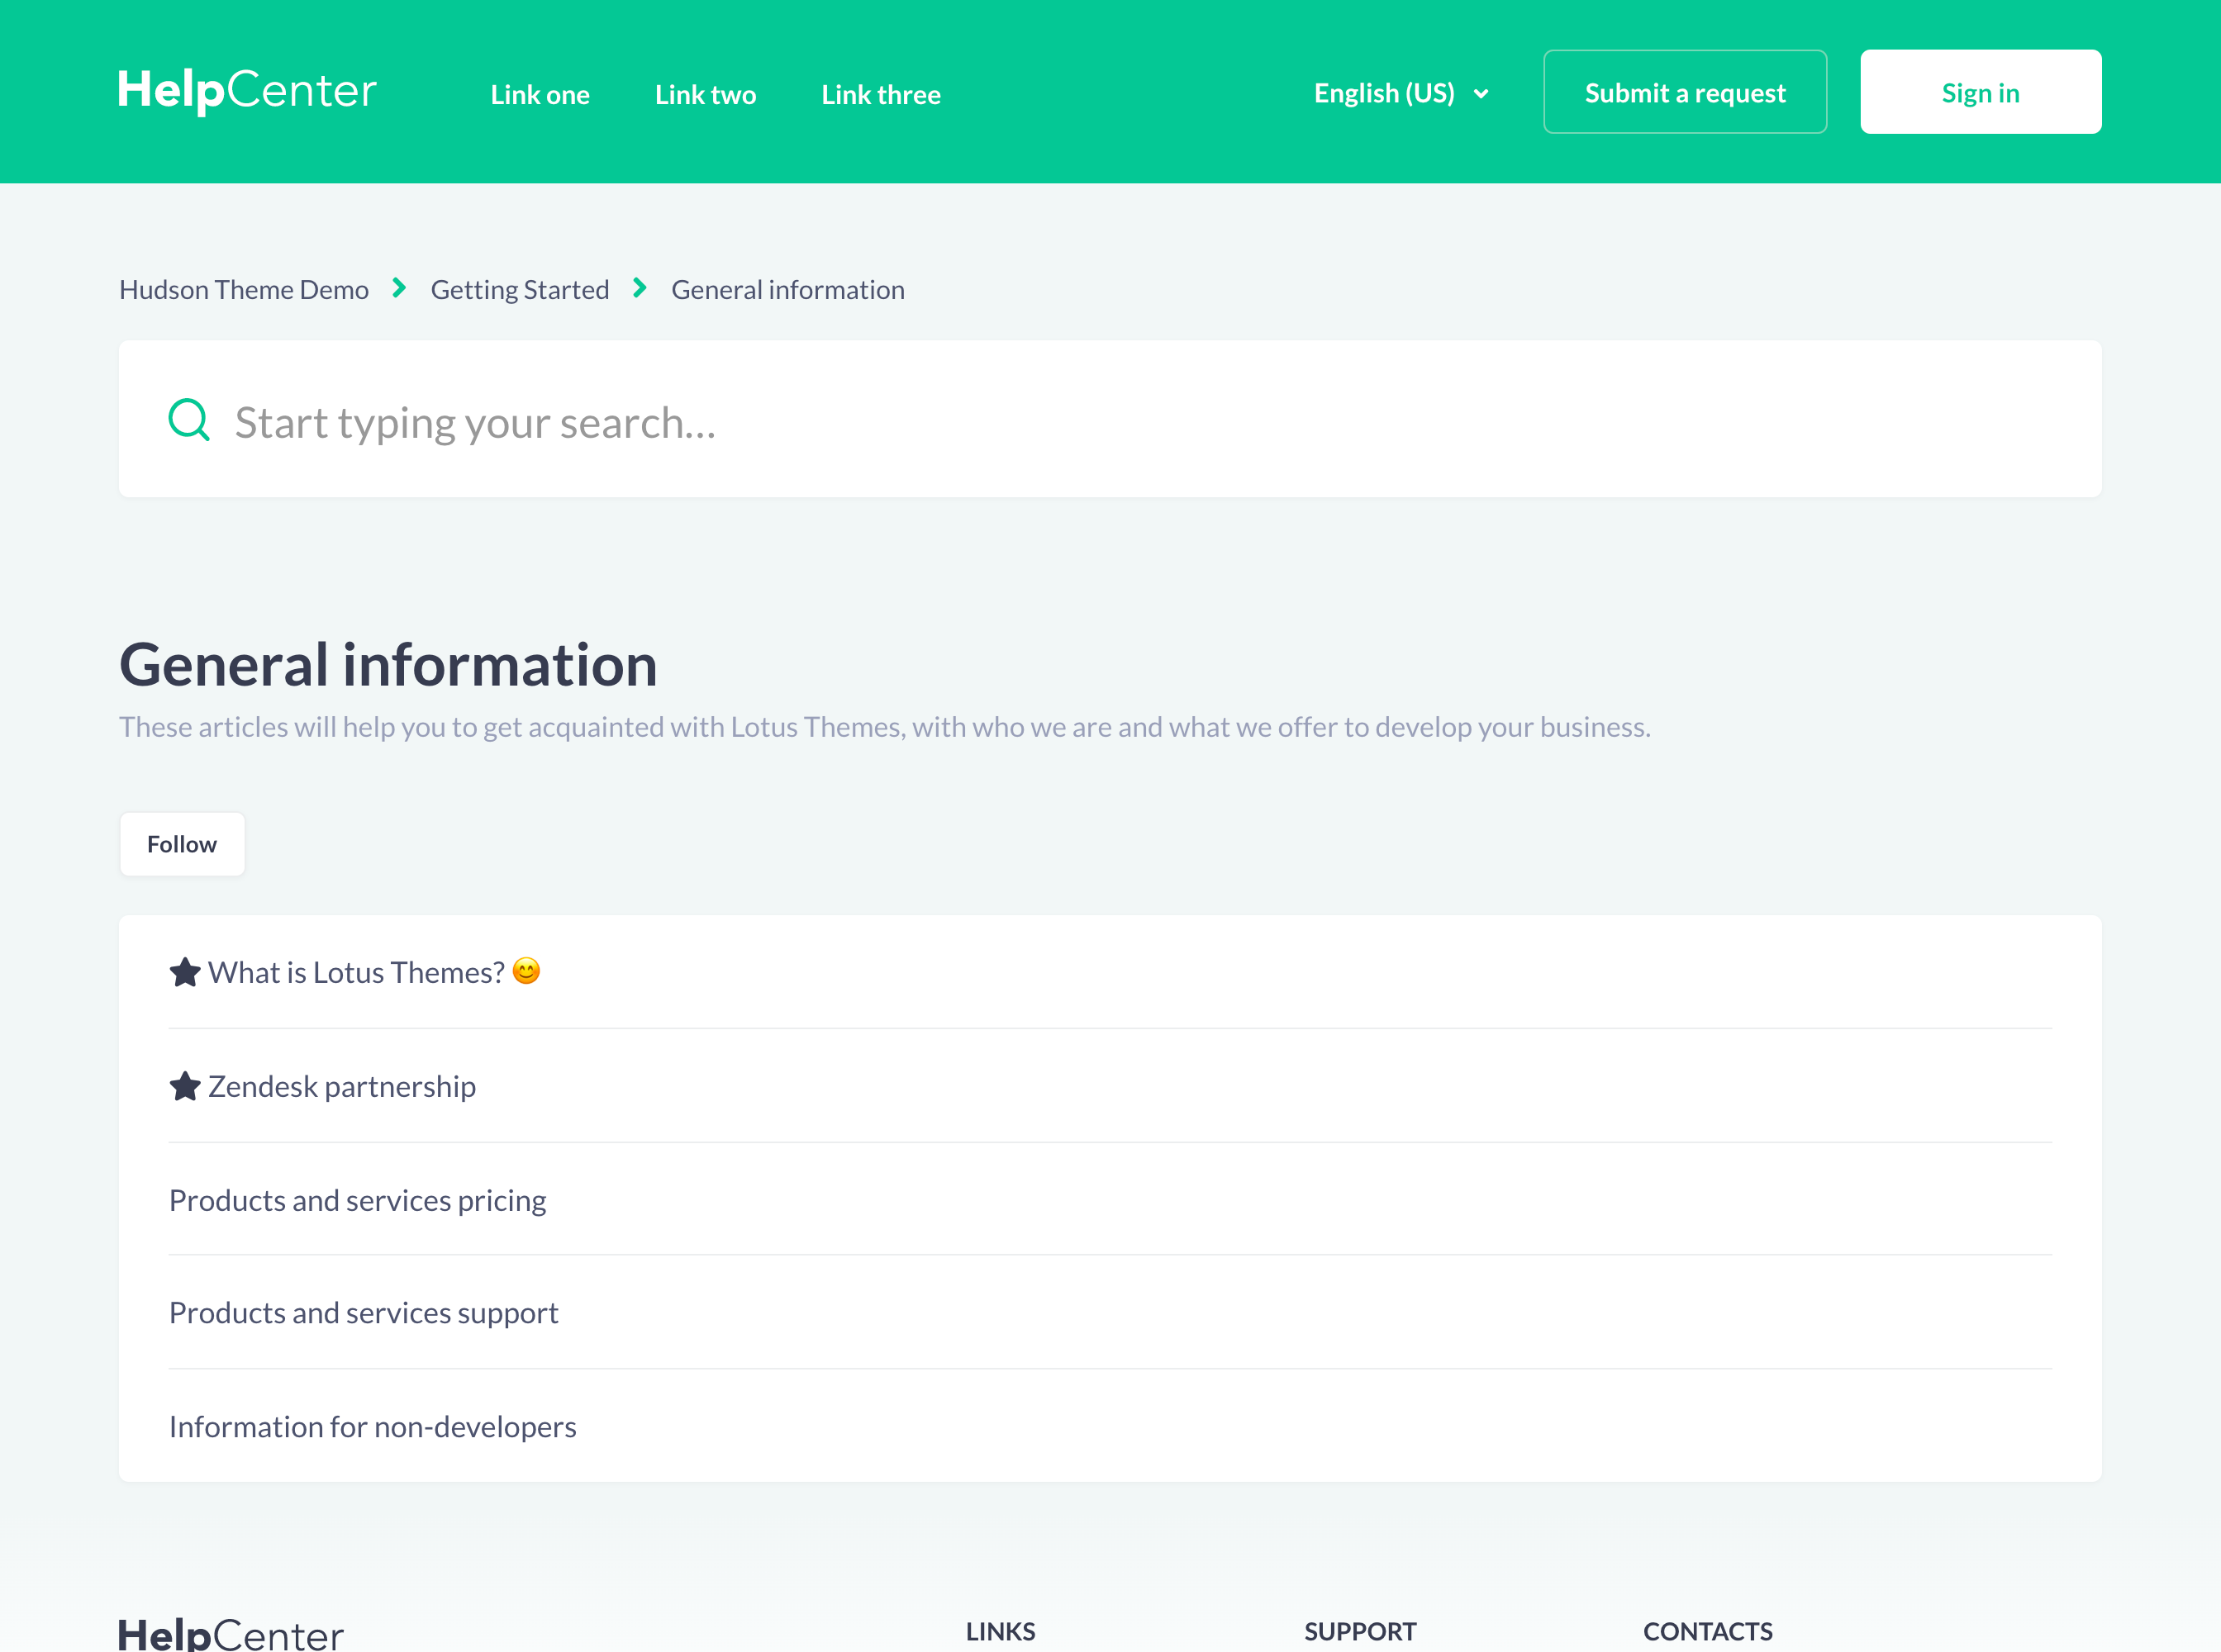Screen dimensions: 2221x1652
Task: Click the smiley emoji in article title
Action: 526,971
